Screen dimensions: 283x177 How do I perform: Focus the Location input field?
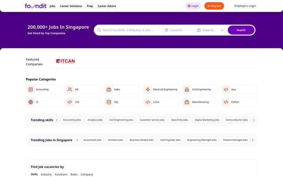[179, 30]
